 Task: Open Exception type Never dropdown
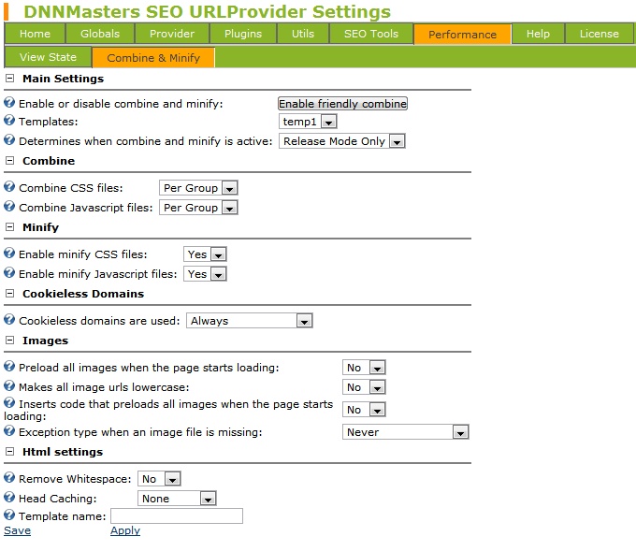[406, 432]
